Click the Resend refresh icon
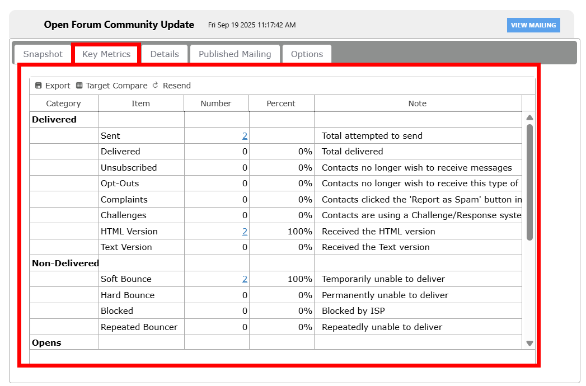586x386 pixels. (156, 86)
